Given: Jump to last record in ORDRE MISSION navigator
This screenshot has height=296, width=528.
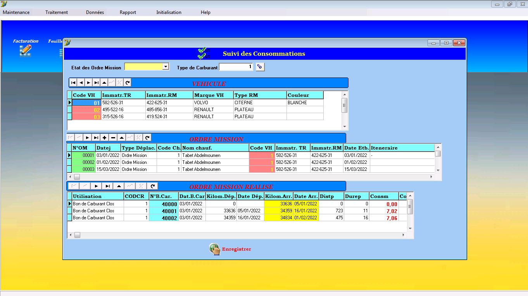Looking at the screenshot, I should point(96,138).
